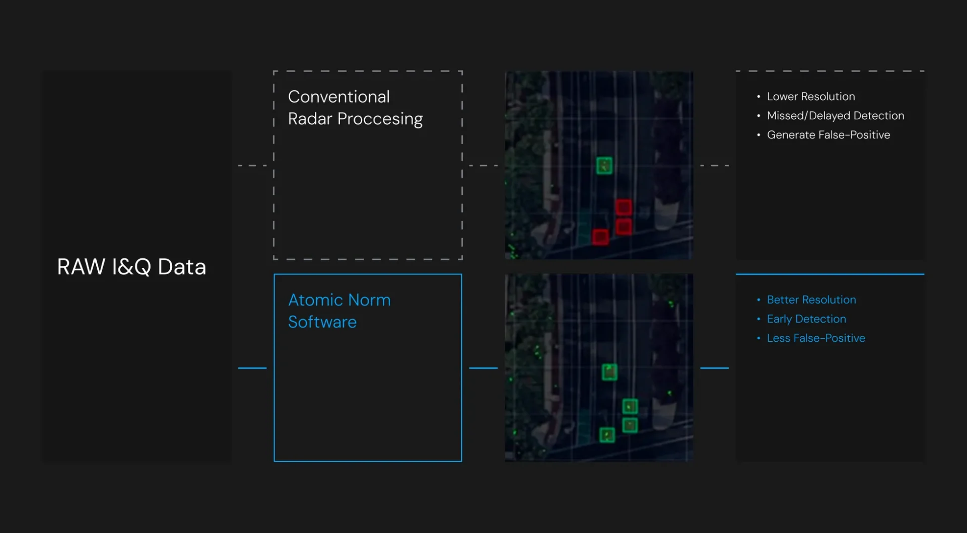Click the bottom-left green box in the lower radar image
Image resolution: width=967 pixels, height=533 pixels.
[607, 435]
